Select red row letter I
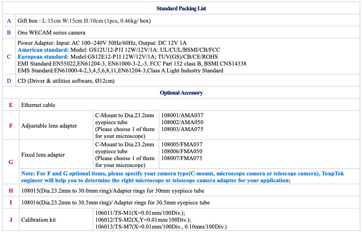Screen dimensions: 362x234 (x=11, y=202)
